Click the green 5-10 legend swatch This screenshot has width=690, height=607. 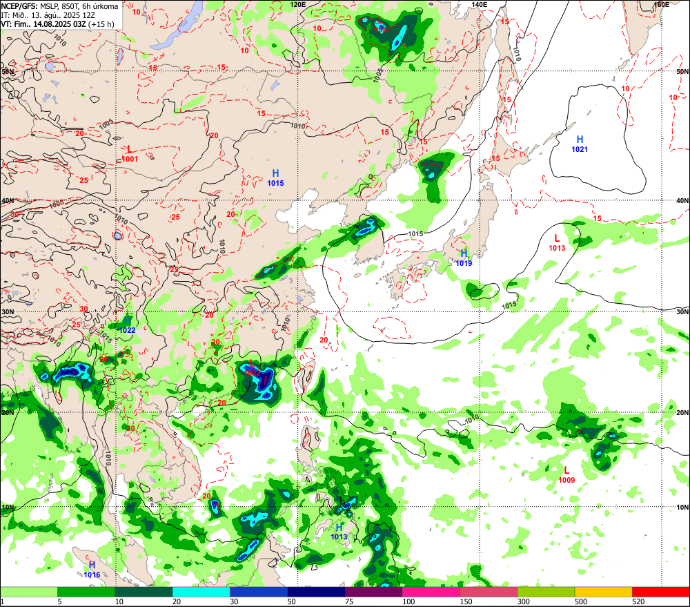[86, 592]
